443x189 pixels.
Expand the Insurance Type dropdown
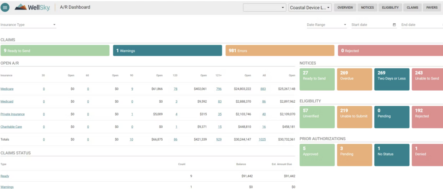(28, 25)
